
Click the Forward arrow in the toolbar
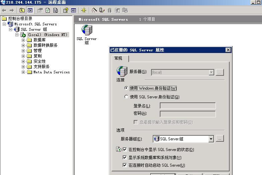(11, 11)
